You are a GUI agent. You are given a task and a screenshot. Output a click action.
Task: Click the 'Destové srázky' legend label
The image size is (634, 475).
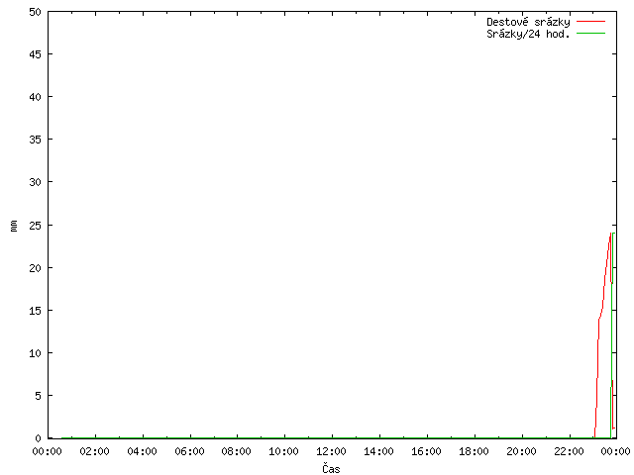tap(528, 22)
